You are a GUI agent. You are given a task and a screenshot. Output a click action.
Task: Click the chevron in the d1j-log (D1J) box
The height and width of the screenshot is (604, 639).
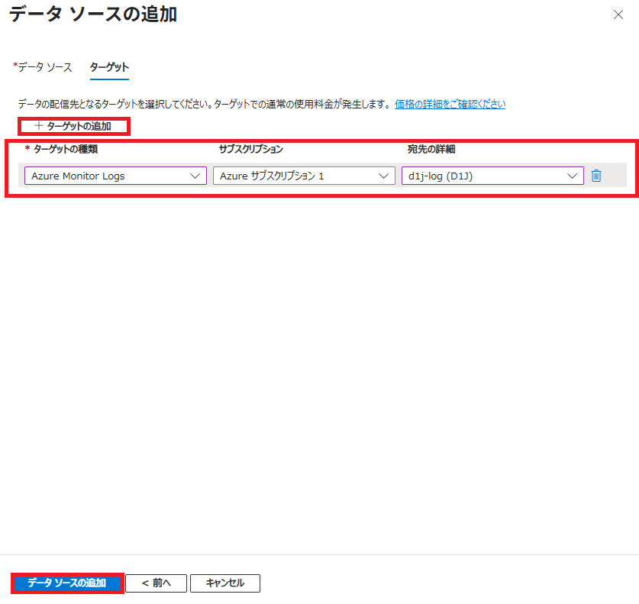pyautogui.click(x=571, y=176)
